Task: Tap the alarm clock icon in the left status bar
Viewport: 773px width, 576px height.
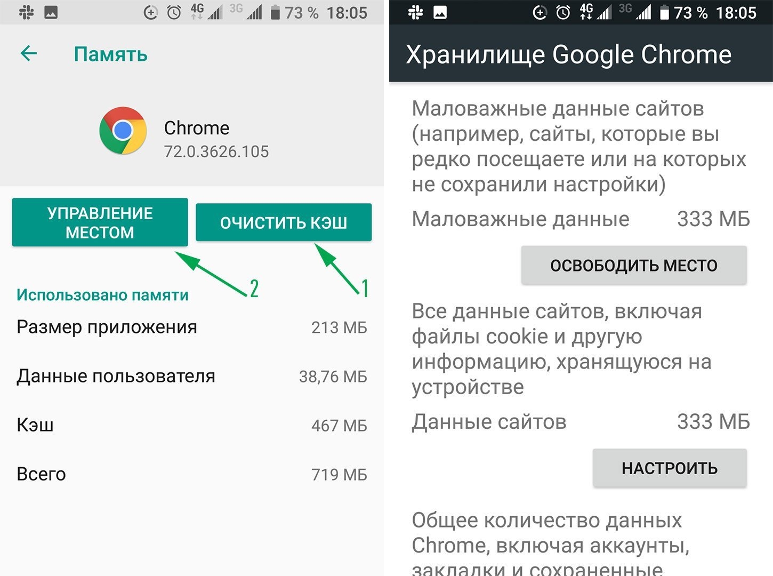Action: point(174,12)
